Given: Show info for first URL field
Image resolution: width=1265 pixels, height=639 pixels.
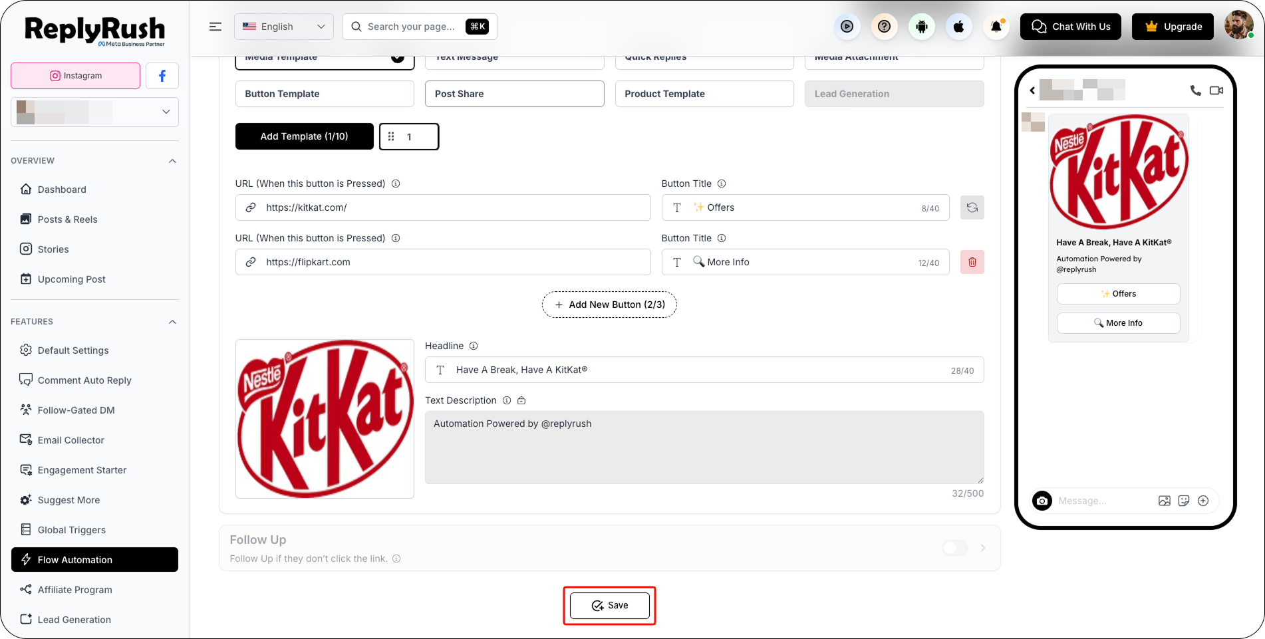Looking at the screenshot, I should [396, 184].
